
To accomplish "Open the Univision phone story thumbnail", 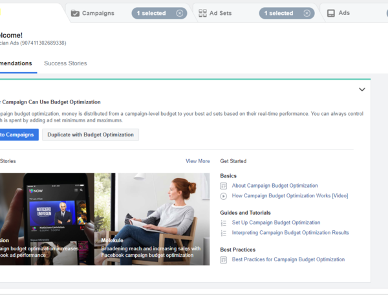I will [x=45, y=218].
